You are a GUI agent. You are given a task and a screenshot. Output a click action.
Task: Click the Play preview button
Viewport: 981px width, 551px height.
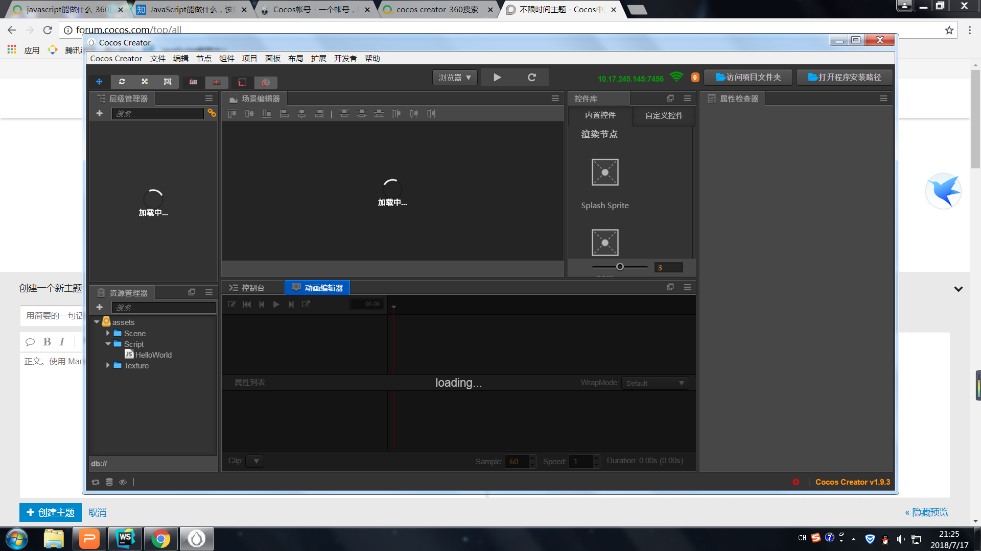click(x=497, y=77)
